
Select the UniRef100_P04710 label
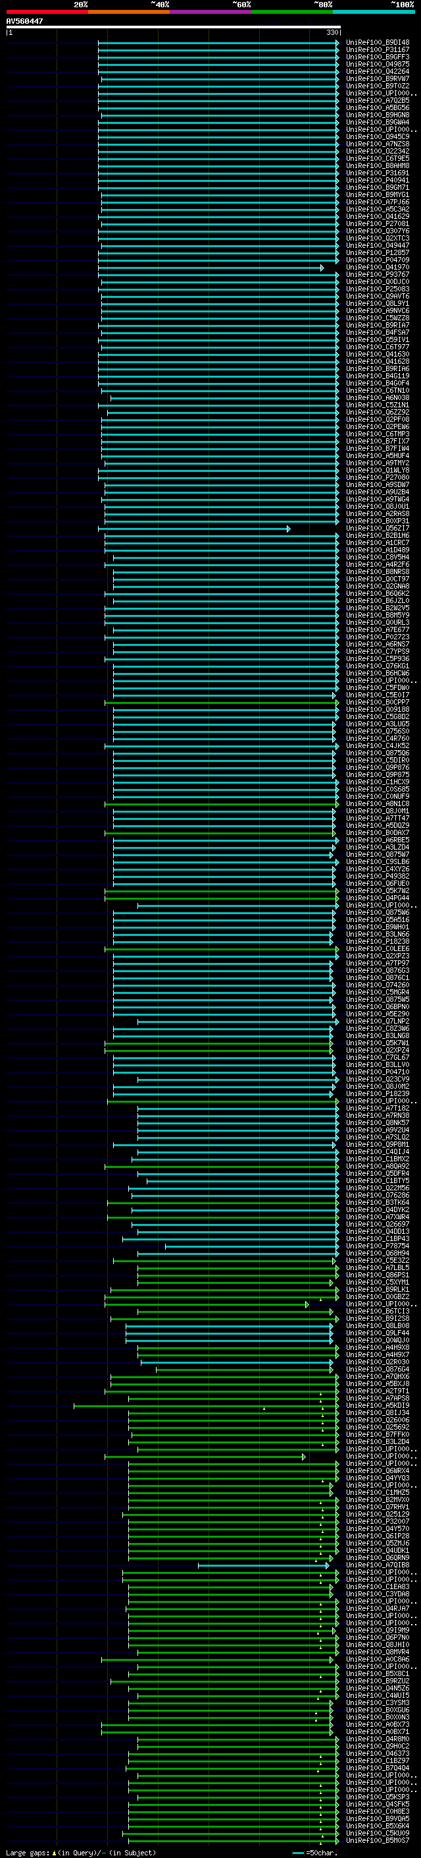378,1072
